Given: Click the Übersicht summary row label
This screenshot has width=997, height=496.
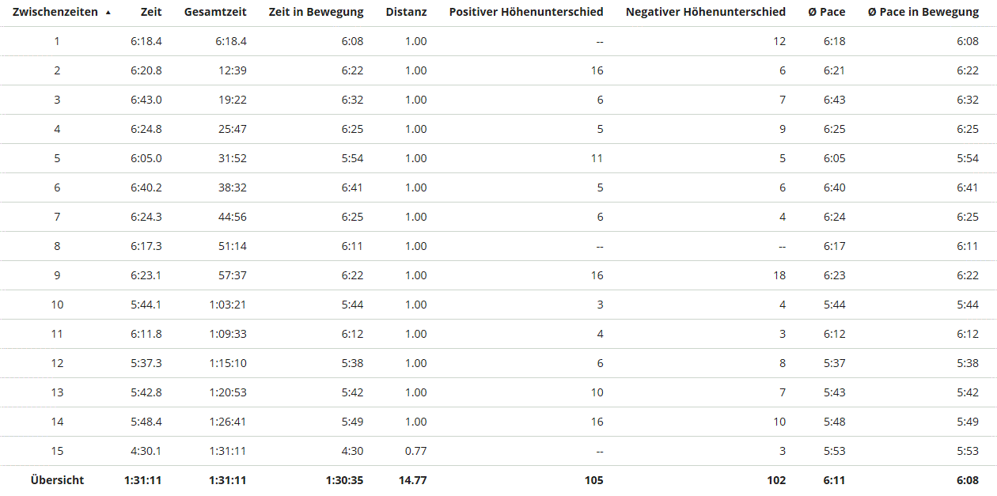Looking at the screenshot, I should (57, 480).
